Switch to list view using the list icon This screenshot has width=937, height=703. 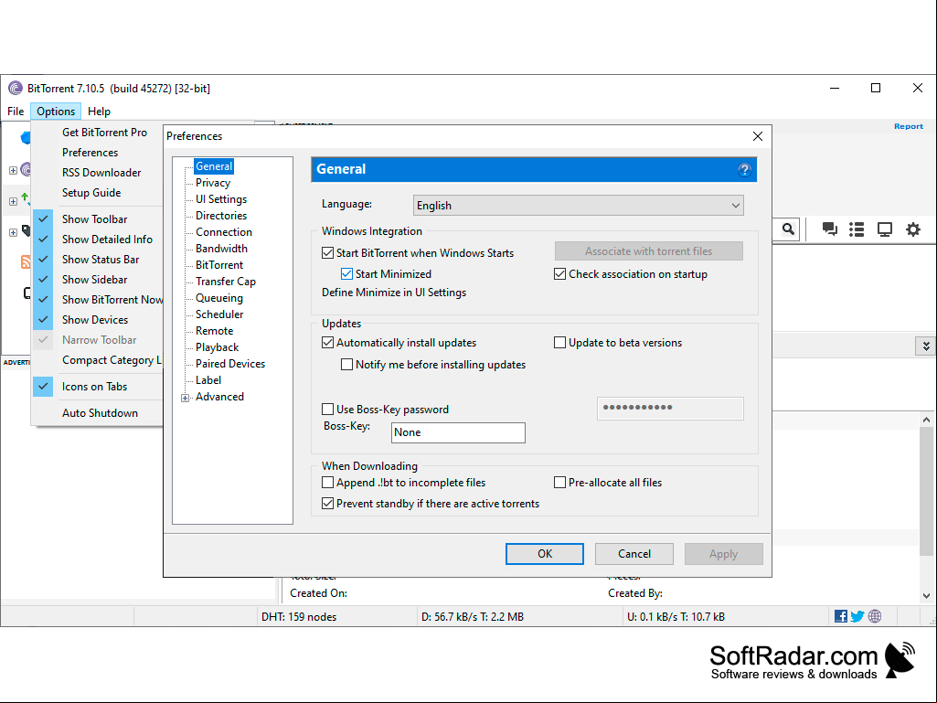click(857, 229)
